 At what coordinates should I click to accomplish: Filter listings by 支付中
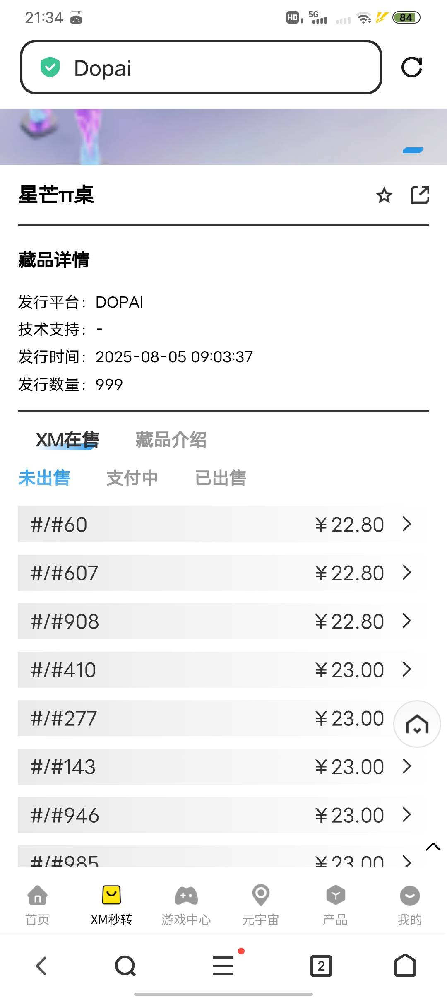132,477
